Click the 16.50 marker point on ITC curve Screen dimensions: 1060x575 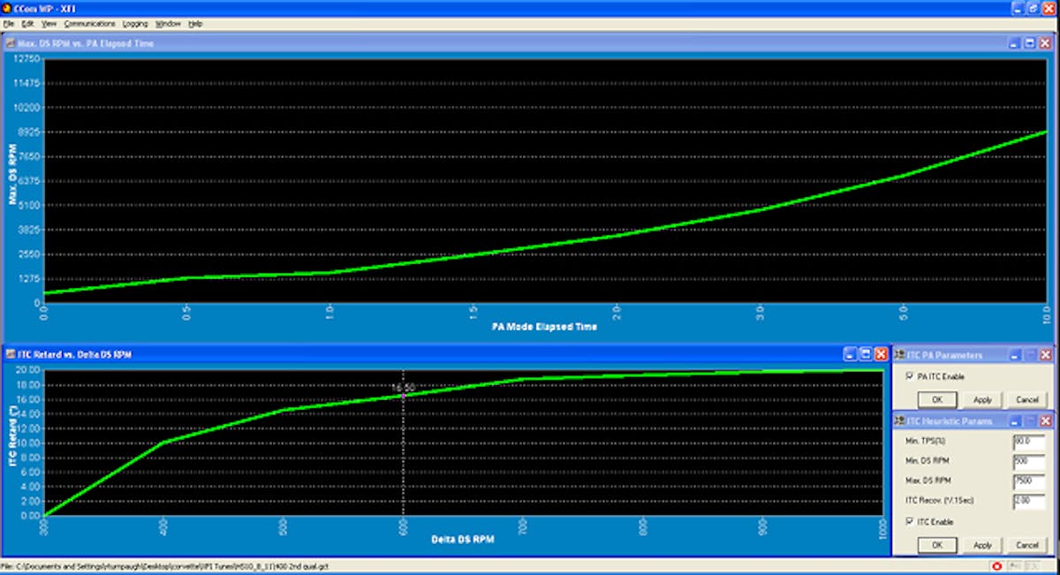(x=404, y=396)
